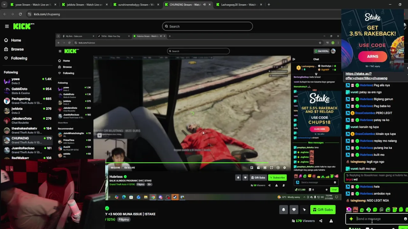Click the 179 Viewers count
This screenshot has height=229, width=408.
tap(303, 221)
